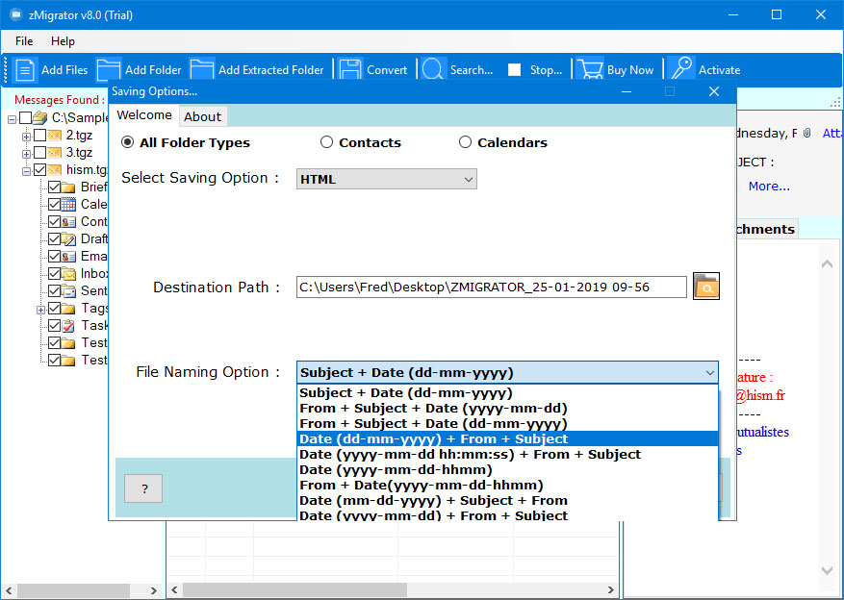844x600 pixels.
Task: Uncheck the Drafts folder checkbox
Action: point(54,238)
